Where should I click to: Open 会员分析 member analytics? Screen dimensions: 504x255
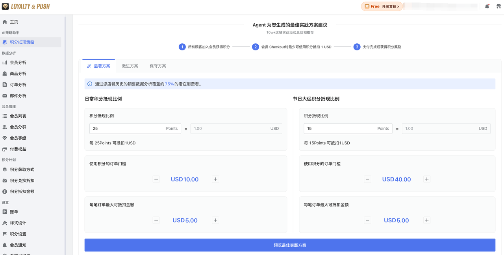(x=18, y=62)
